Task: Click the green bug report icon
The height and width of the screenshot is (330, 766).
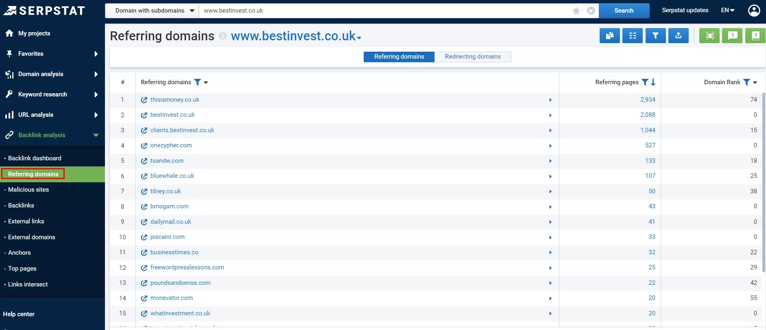Action: tap(709, 36)
